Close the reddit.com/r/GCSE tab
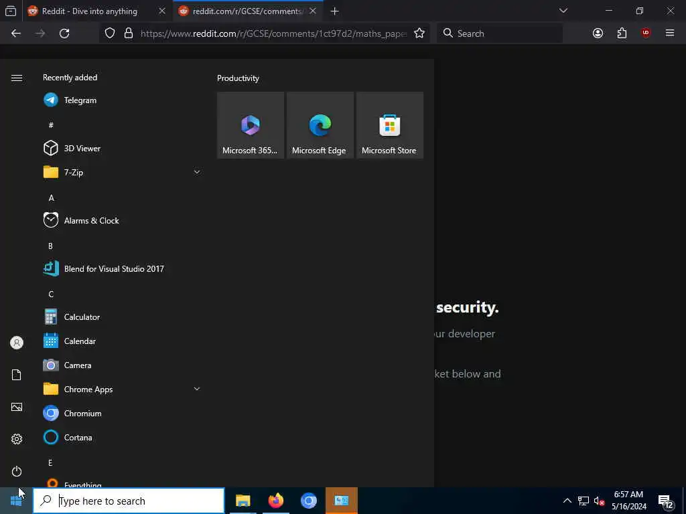 coord(313,11)
